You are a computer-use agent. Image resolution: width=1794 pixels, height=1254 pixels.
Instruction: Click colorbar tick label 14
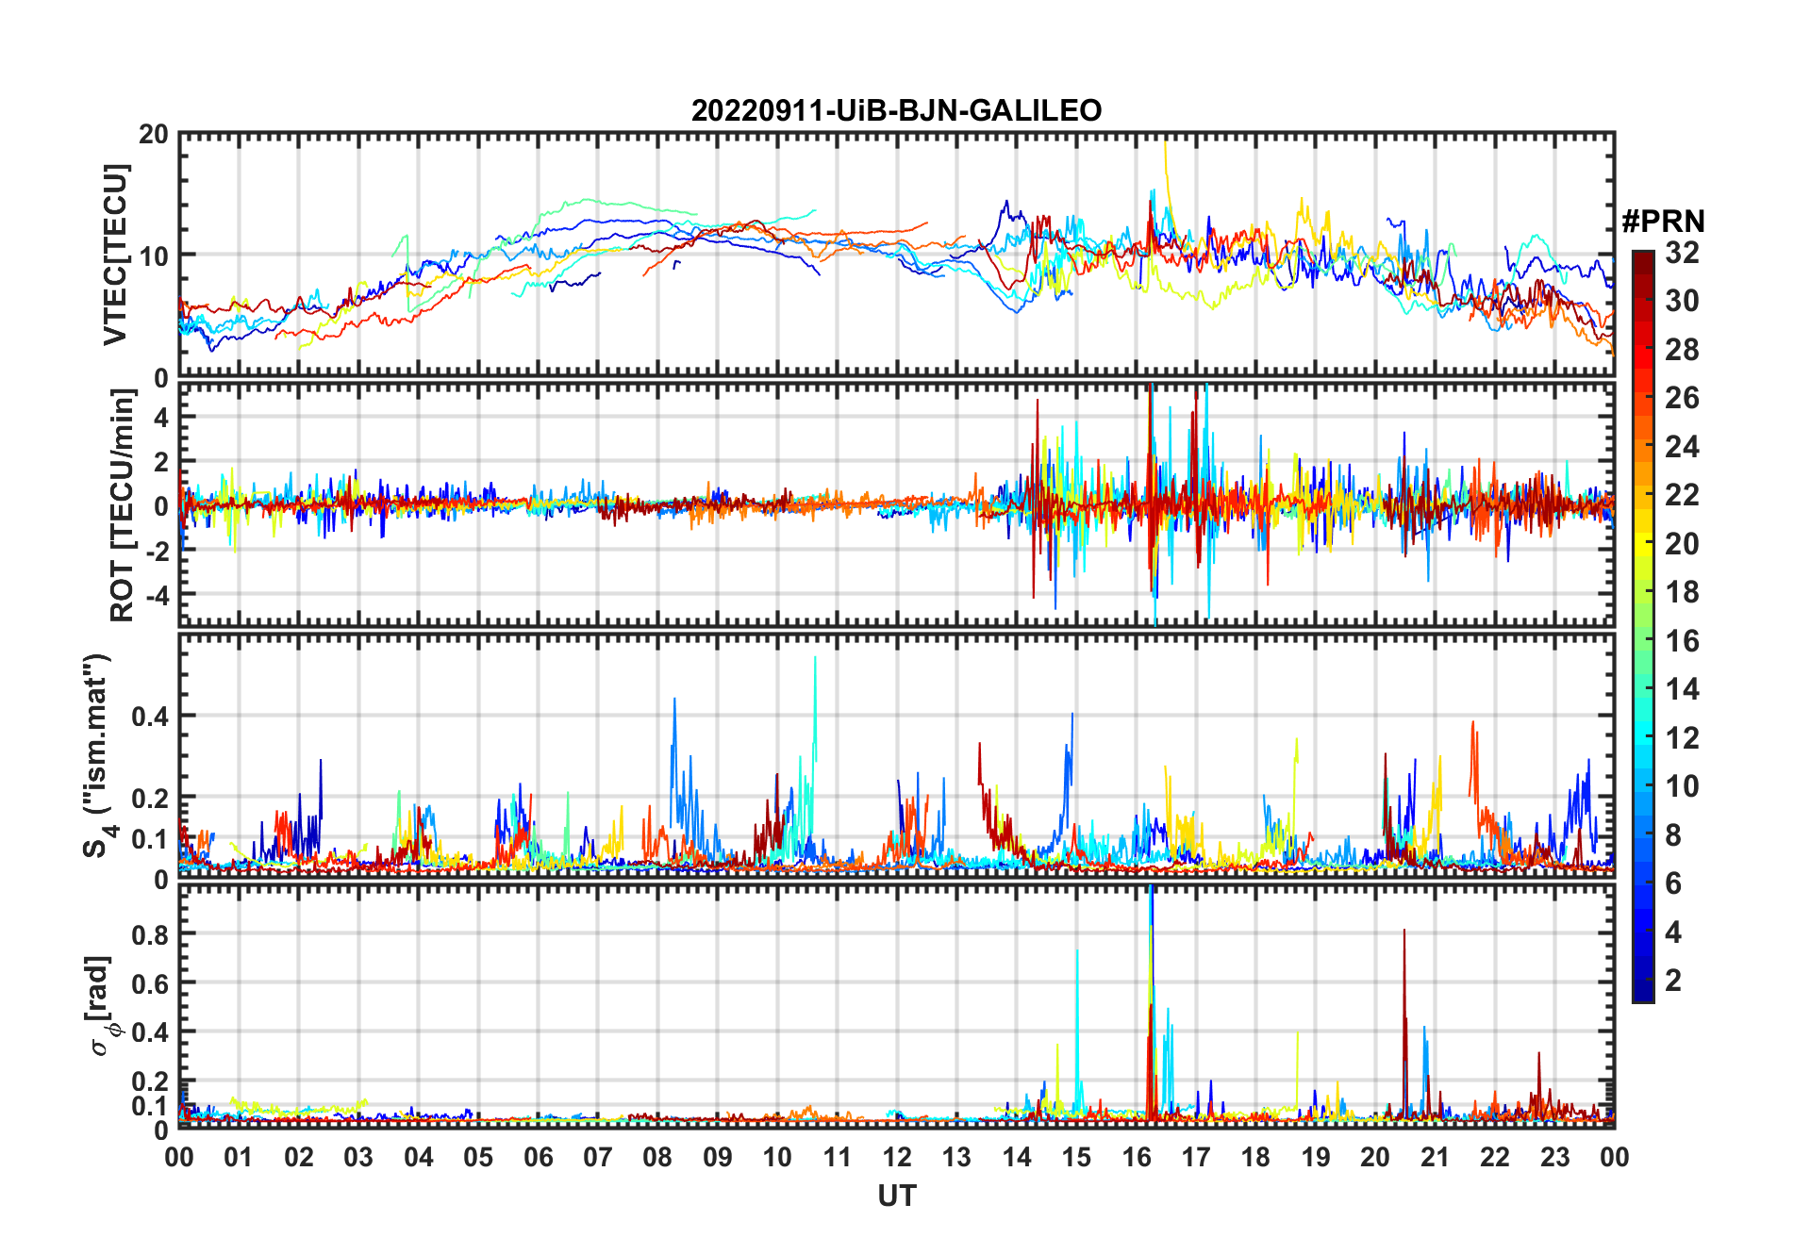tap(1682, 689)
